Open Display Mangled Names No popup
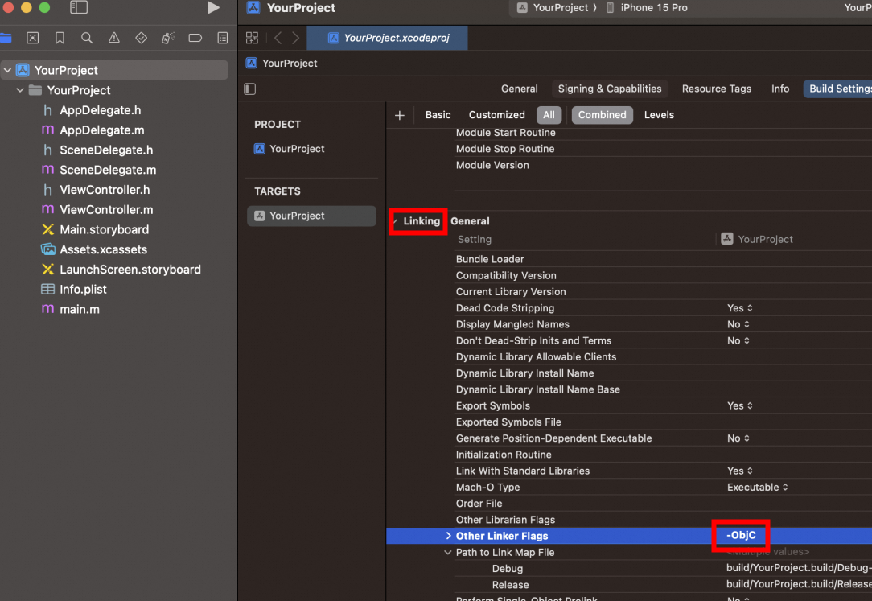Screen dimensions: 872x601 [738, 324]
